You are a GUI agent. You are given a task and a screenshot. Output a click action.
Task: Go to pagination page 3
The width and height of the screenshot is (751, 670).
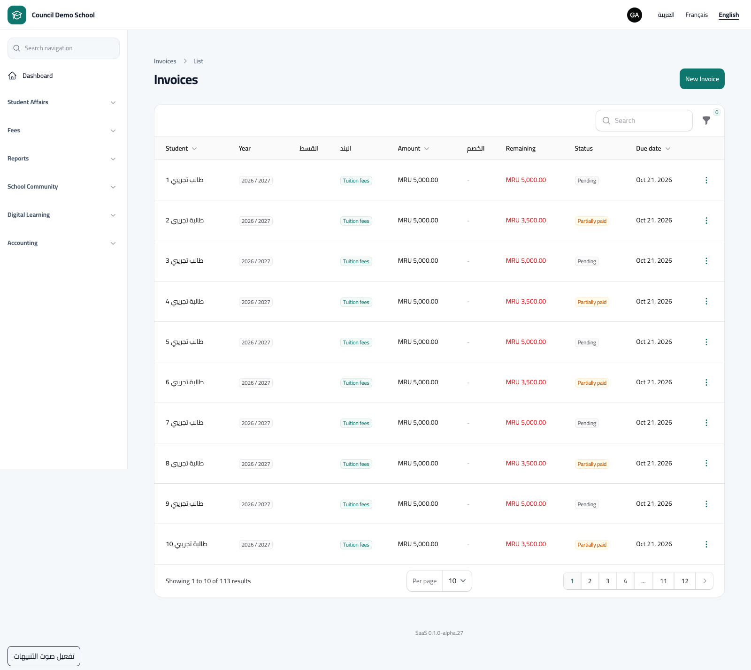[x=607, y=581]
